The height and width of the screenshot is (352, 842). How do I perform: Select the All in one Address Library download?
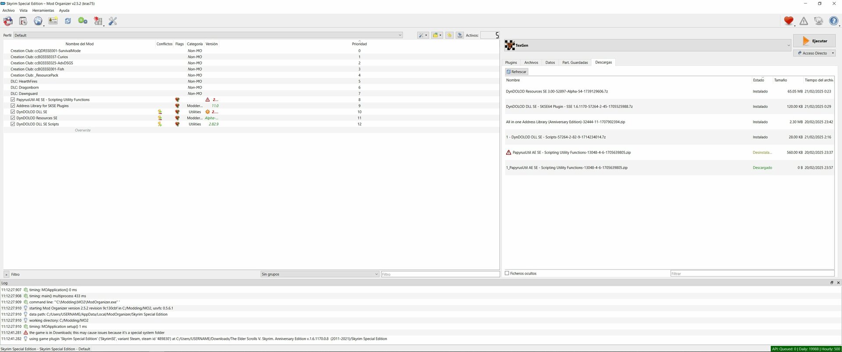coord(669,122)
